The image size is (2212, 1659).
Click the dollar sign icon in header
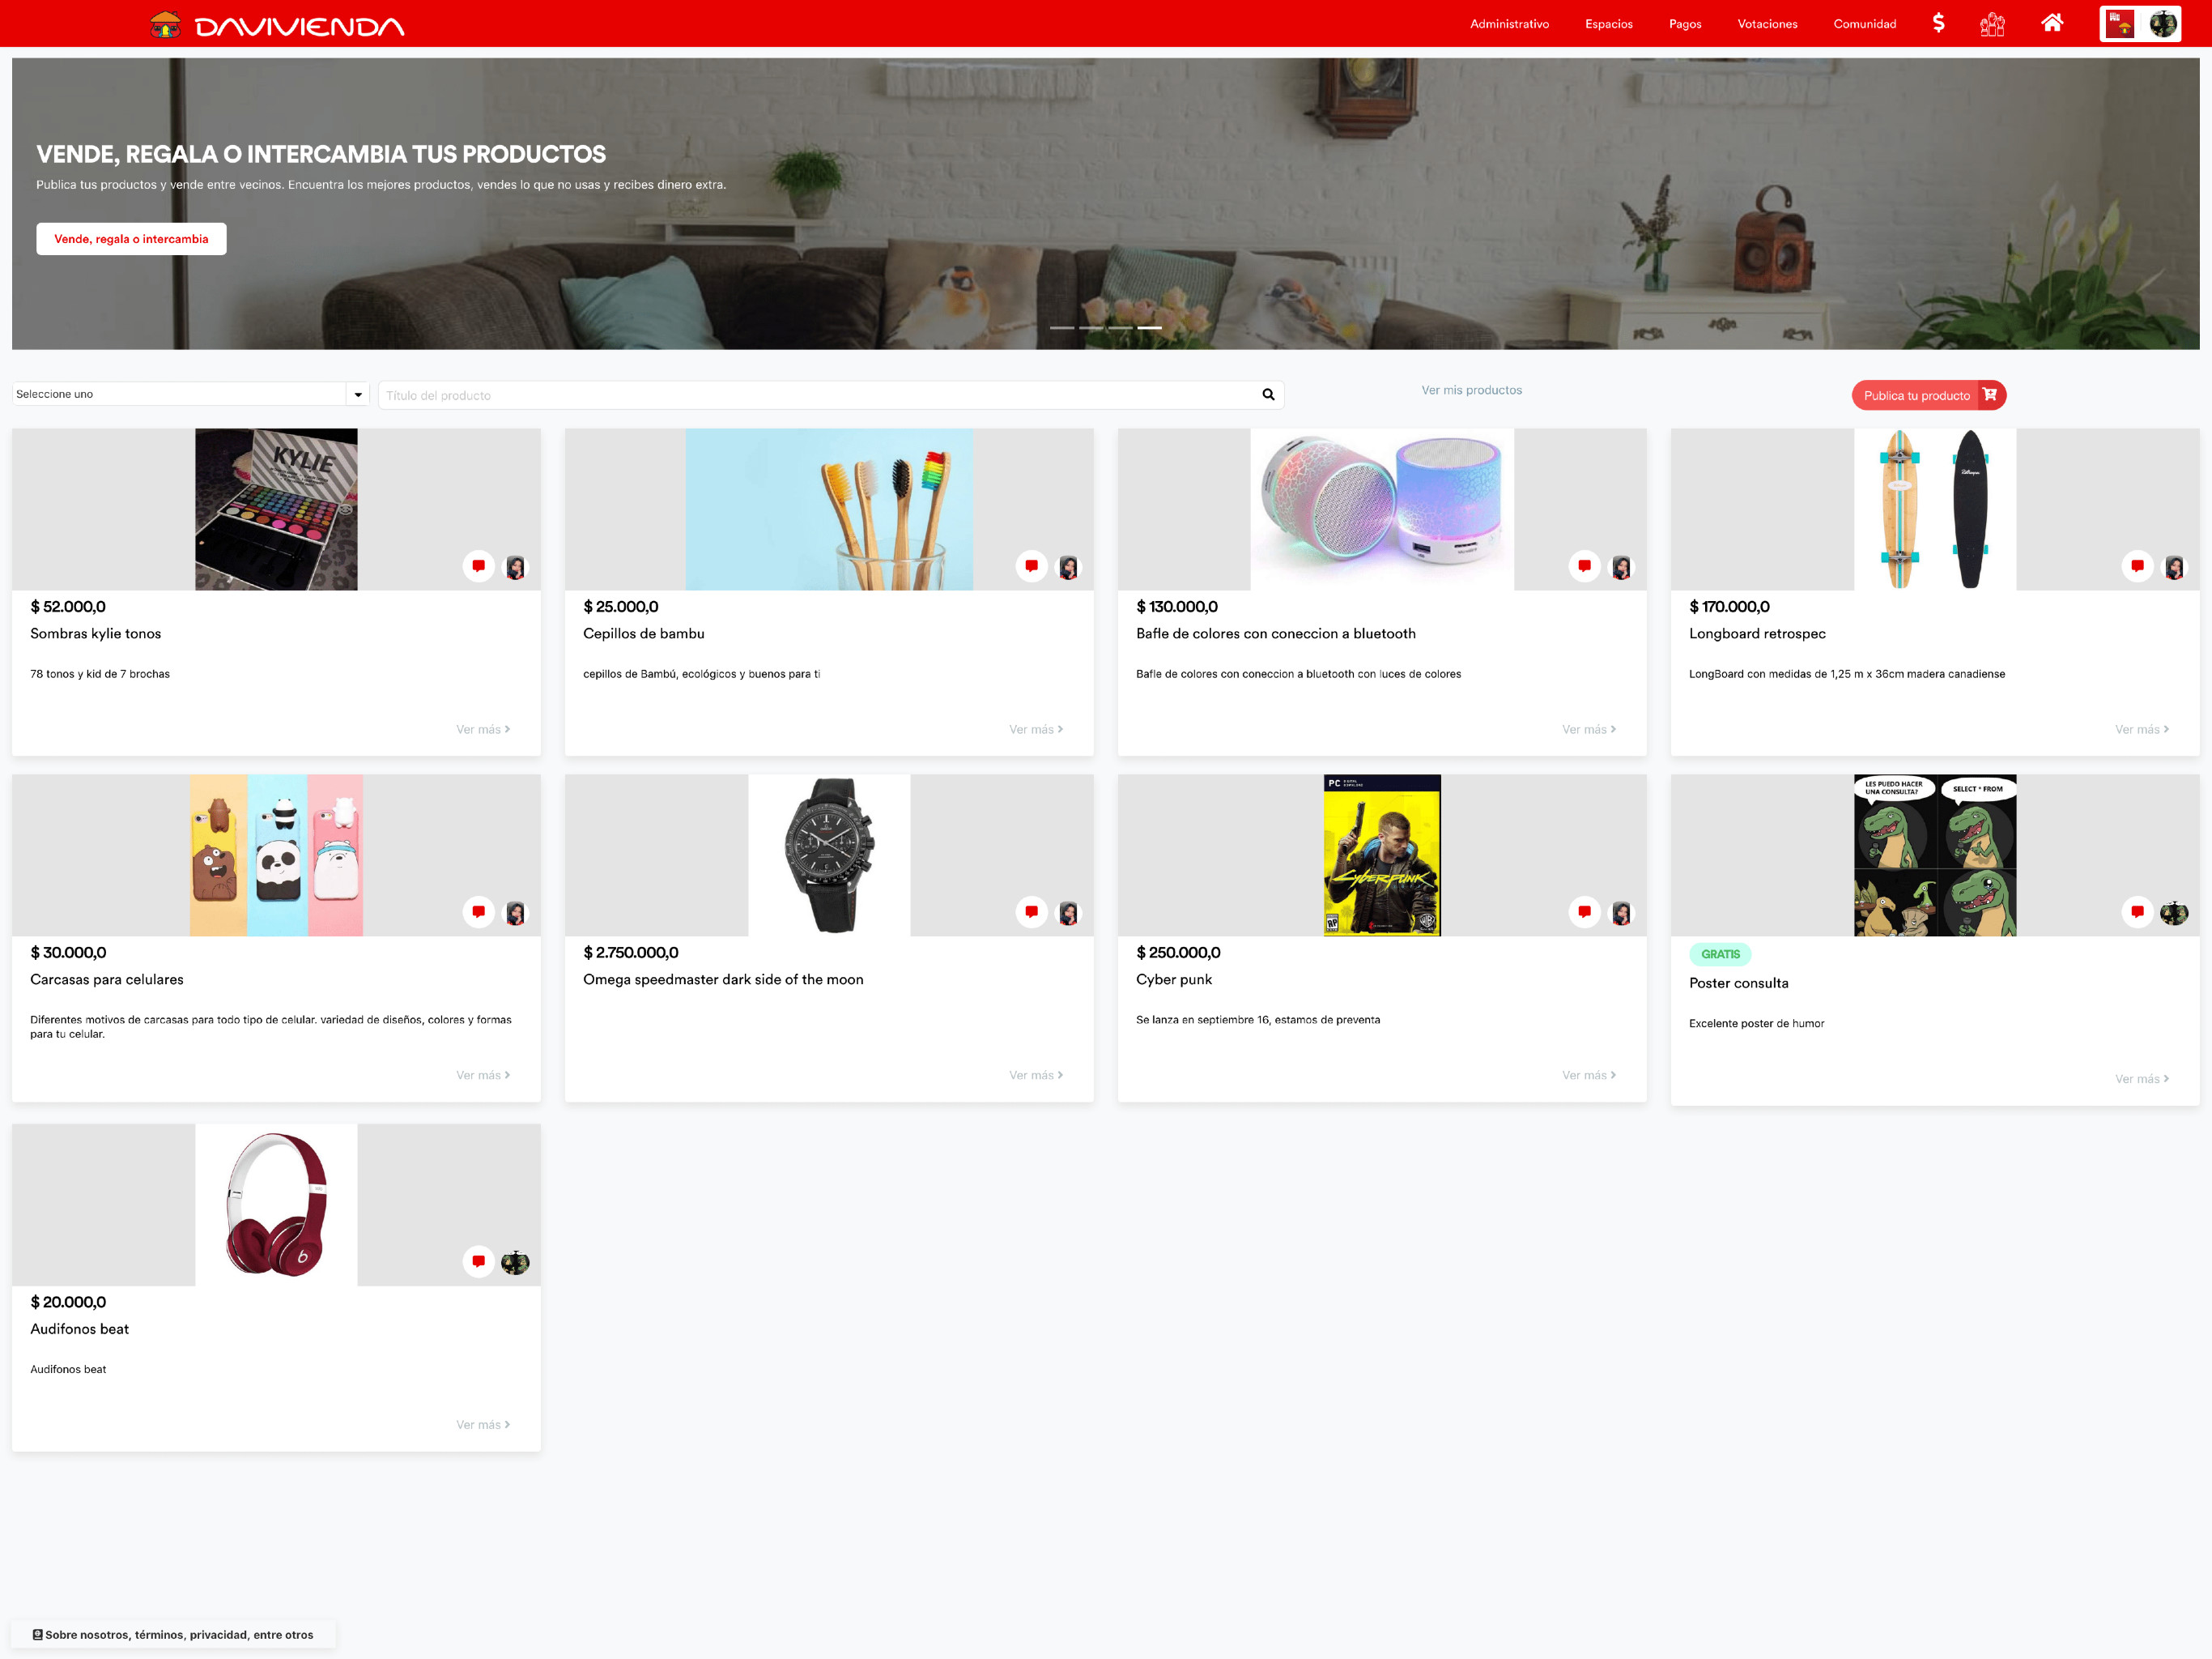[x=1938, y=23]
